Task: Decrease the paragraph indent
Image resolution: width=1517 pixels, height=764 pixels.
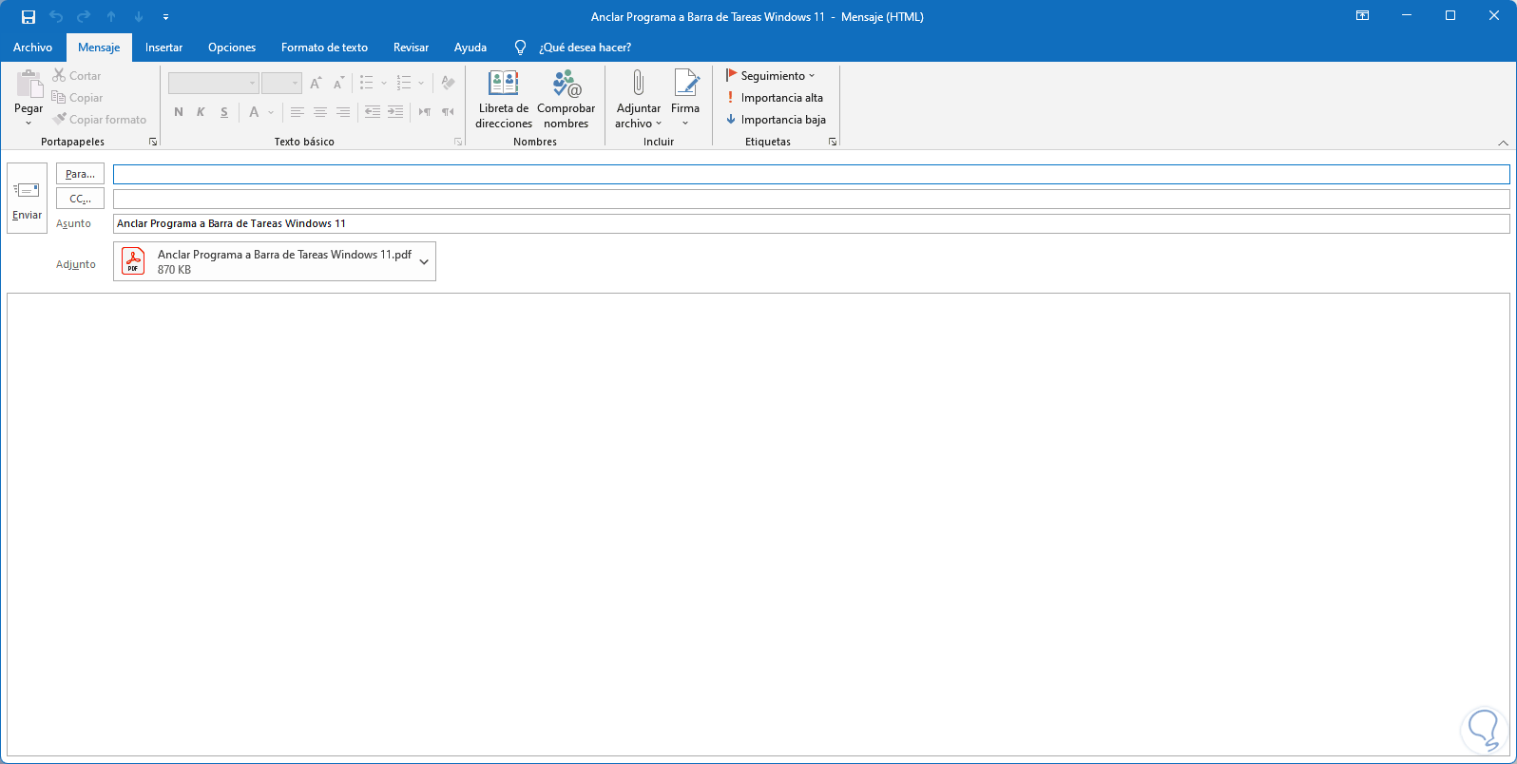Action: [x=373, y=112]
